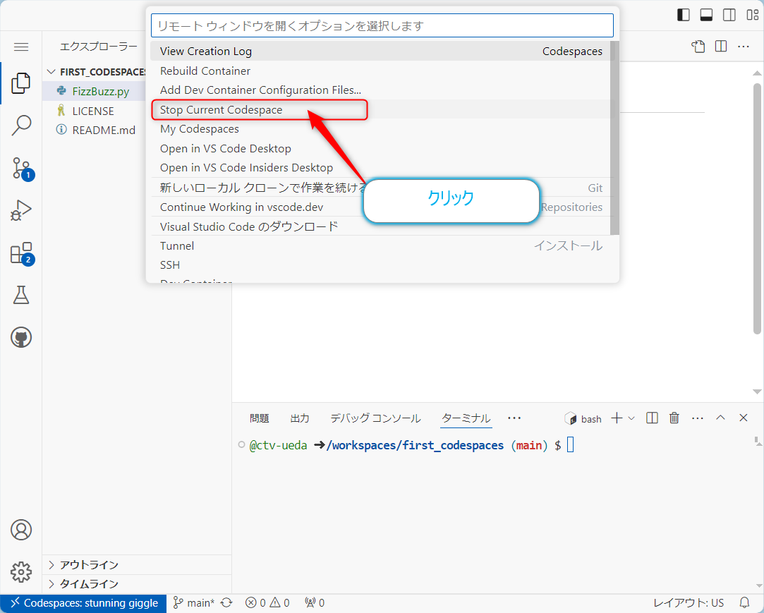Open Run and Debug view

click(21, 210)
